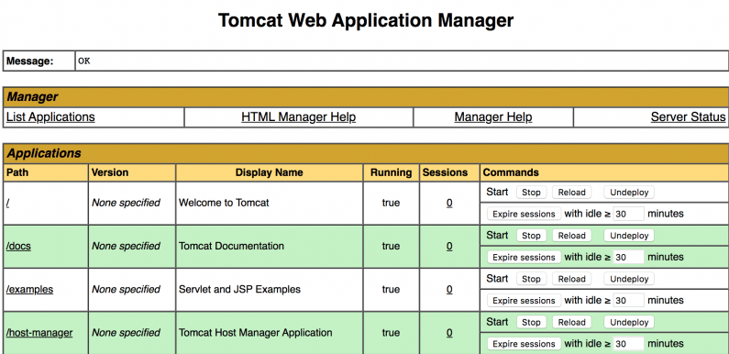Click the "Tomcat Web Application Manager" title
Viewport: 729px width, 354px height.
point(366,20)
